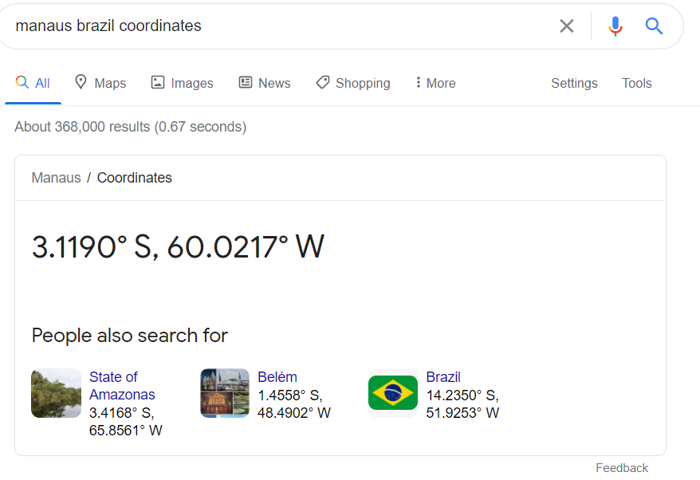Select the All results tab

coord(33,83)
